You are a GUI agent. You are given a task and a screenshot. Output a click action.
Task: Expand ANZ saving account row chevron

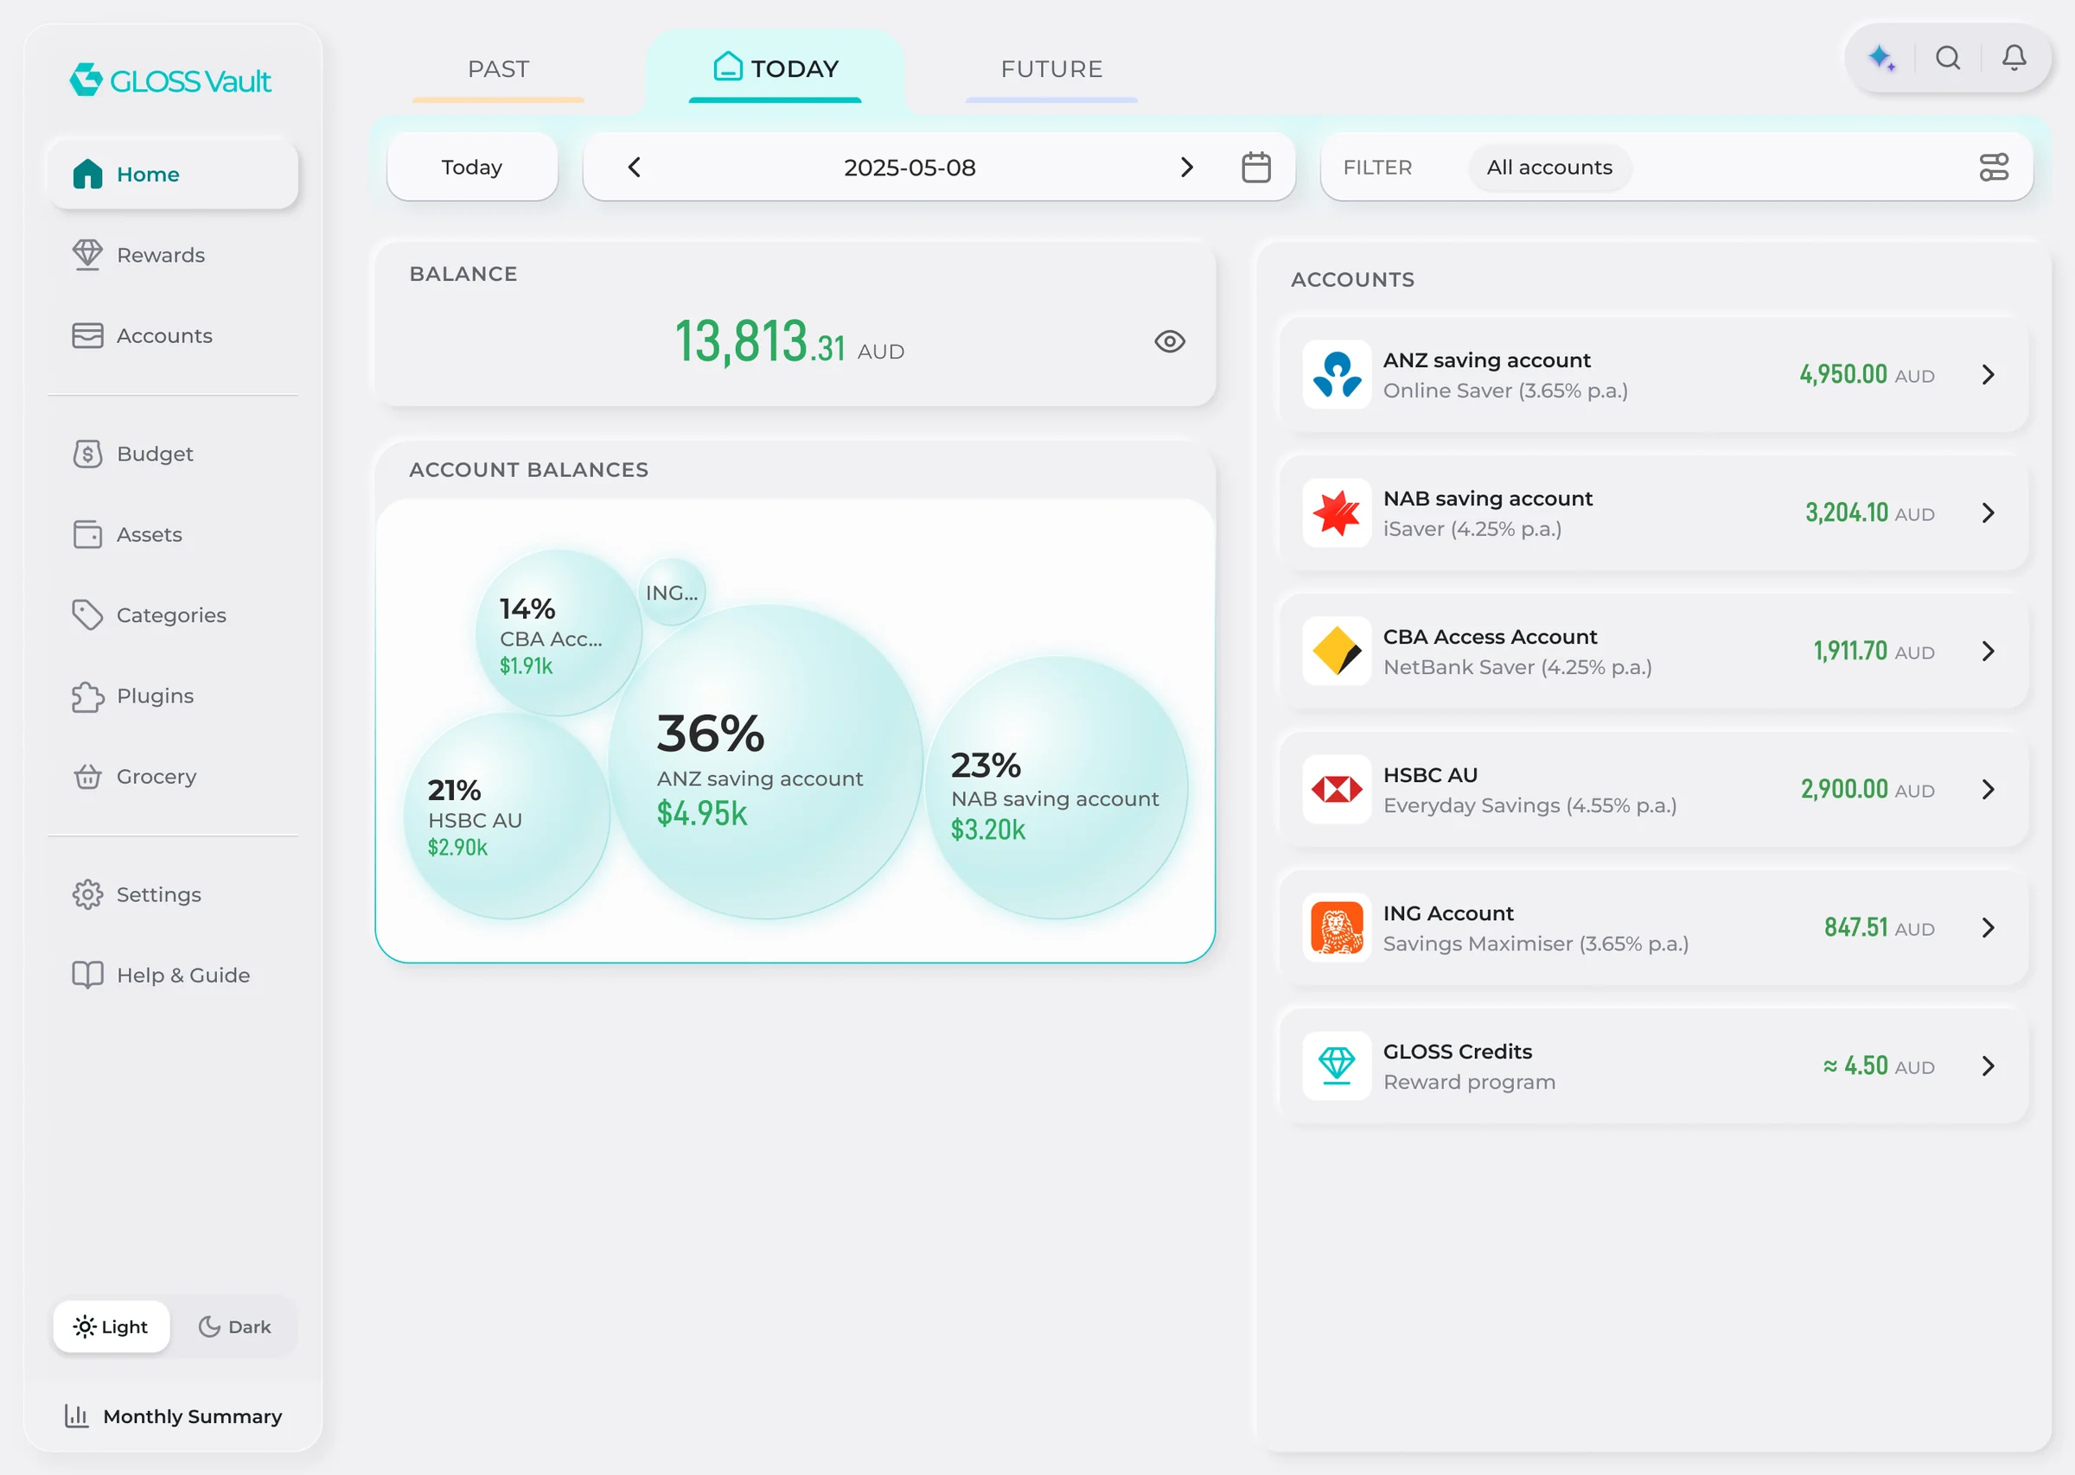pos(1988,374)
